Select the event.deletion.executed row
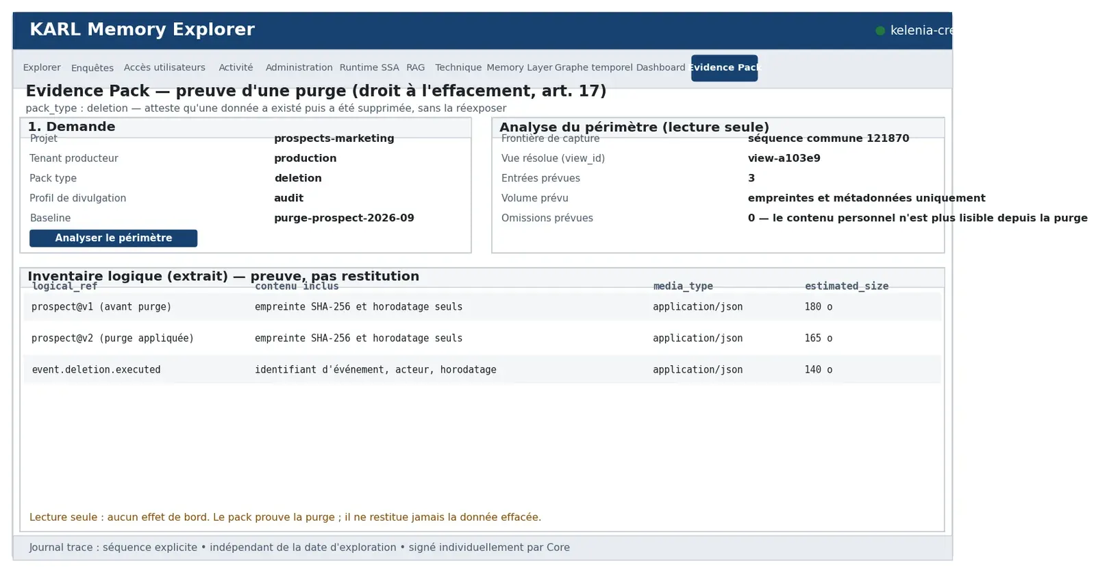The height and width of the screenshot is (572, 1096). tap(482, 370)
